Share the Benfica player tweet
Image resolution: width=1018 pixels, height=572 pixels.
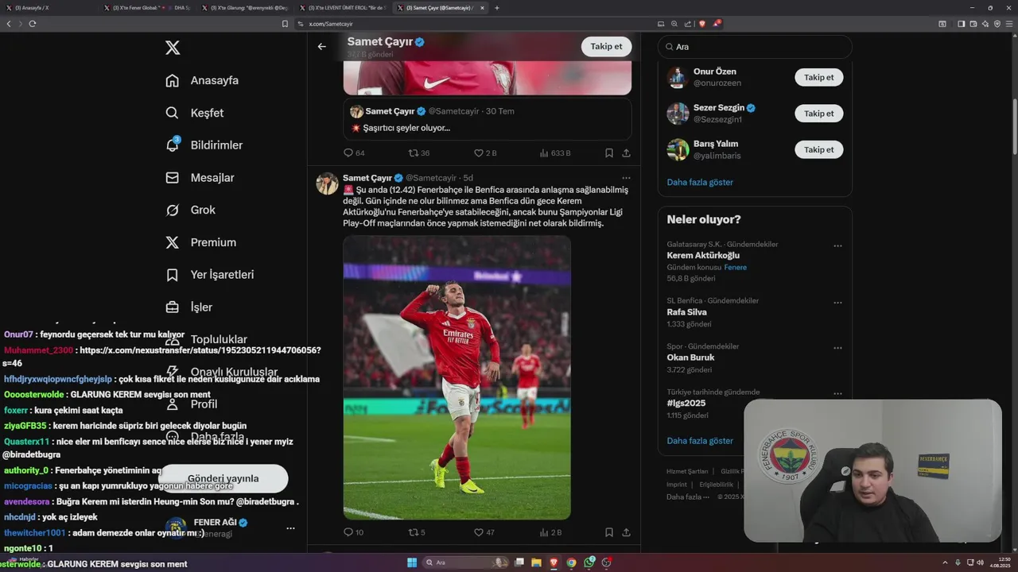[626, 532]
